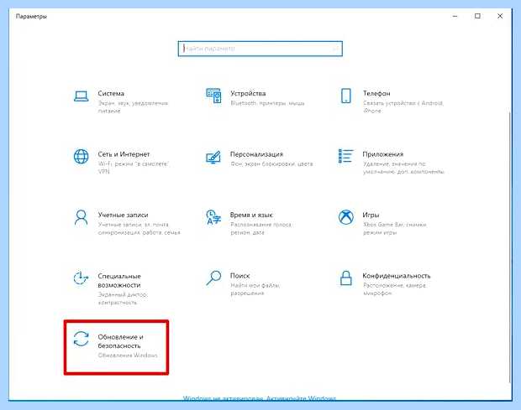Click the Wi-Fi, режим в самолете description
Image resolution: width=521 pixels, height=410 pixels.
coord(134,168)
